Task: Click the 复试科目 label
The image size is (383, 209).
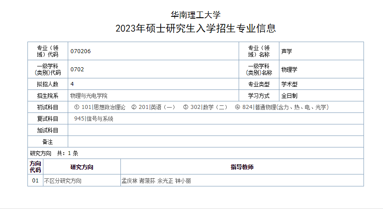Action: click(x=48, y=119)
